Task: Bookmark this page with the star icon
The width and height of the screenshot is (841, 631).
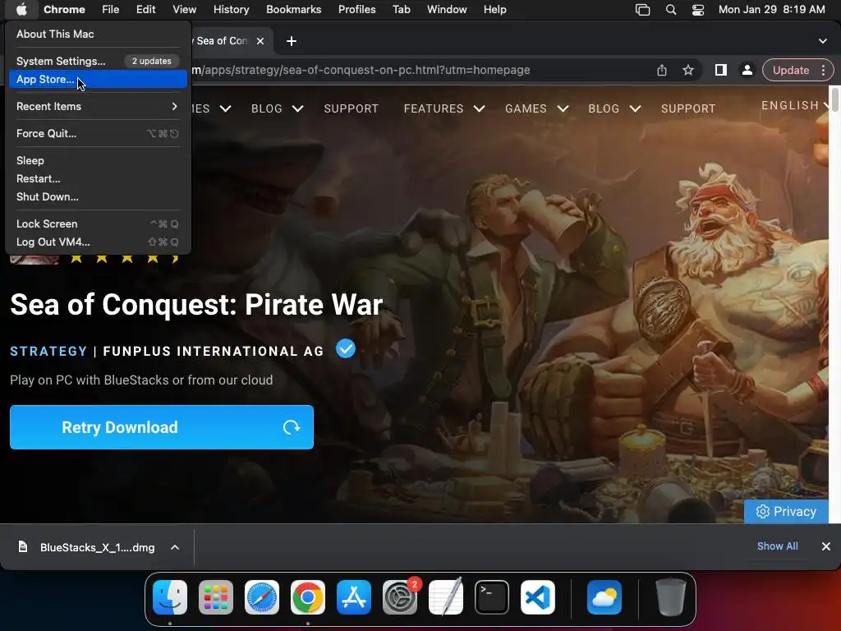Action: tap(688, 71)
